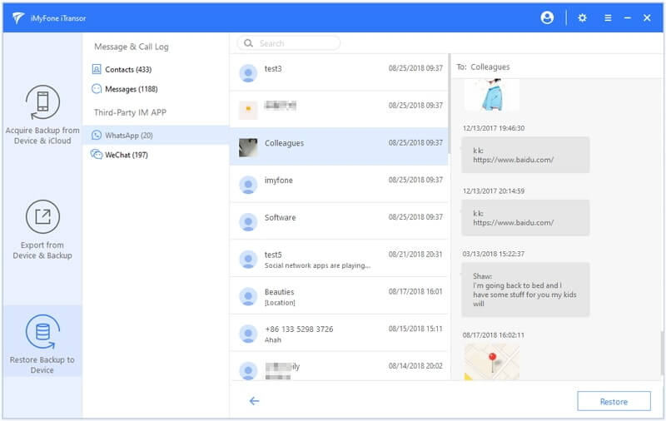The image size is (666, 421).
Task: Click baidu link in 19:46:30 message
Action: [x=513, y=160]
